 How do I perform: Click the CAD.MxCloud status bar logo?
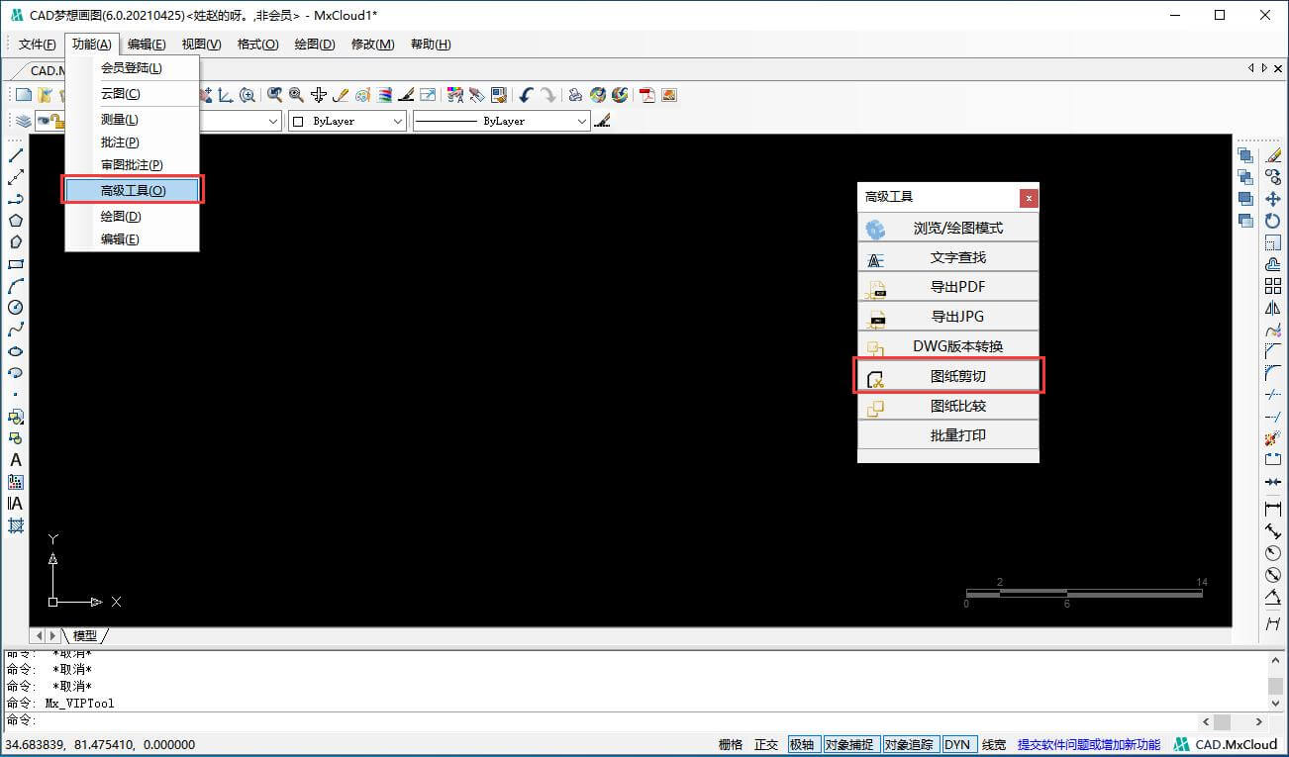[x=1226, y=745]
